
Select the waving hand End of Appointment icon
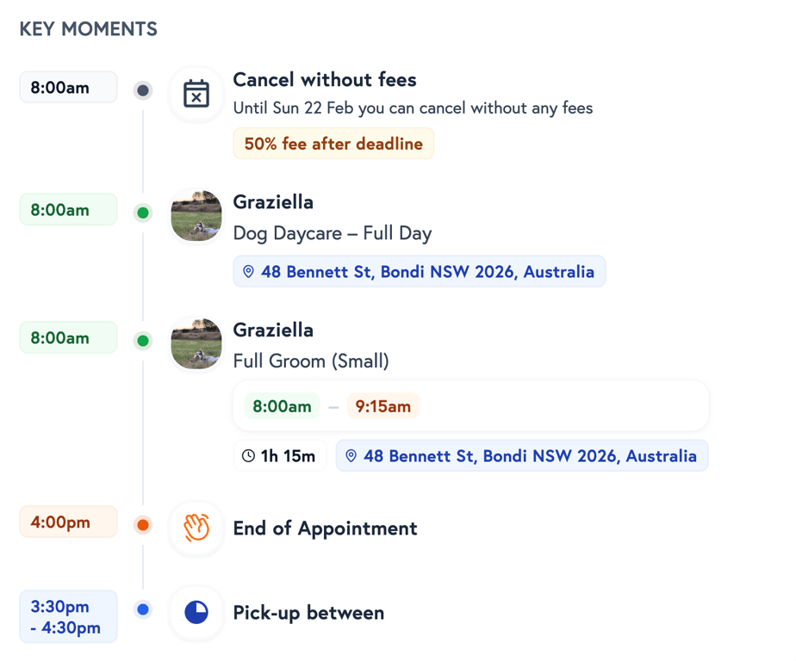pos(196,528)
